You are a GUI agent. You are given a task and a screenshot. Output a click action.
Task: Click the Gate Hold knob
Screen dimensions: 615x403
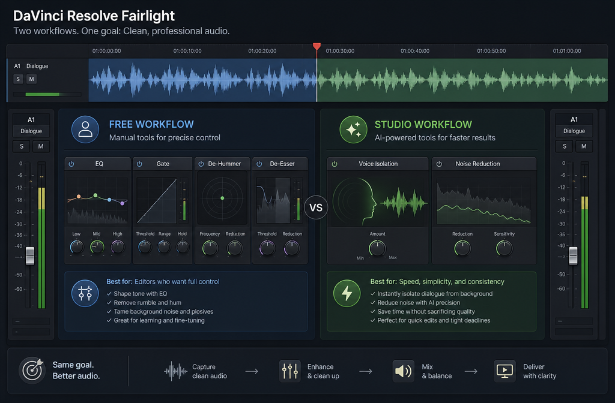(x=183, y=247)
